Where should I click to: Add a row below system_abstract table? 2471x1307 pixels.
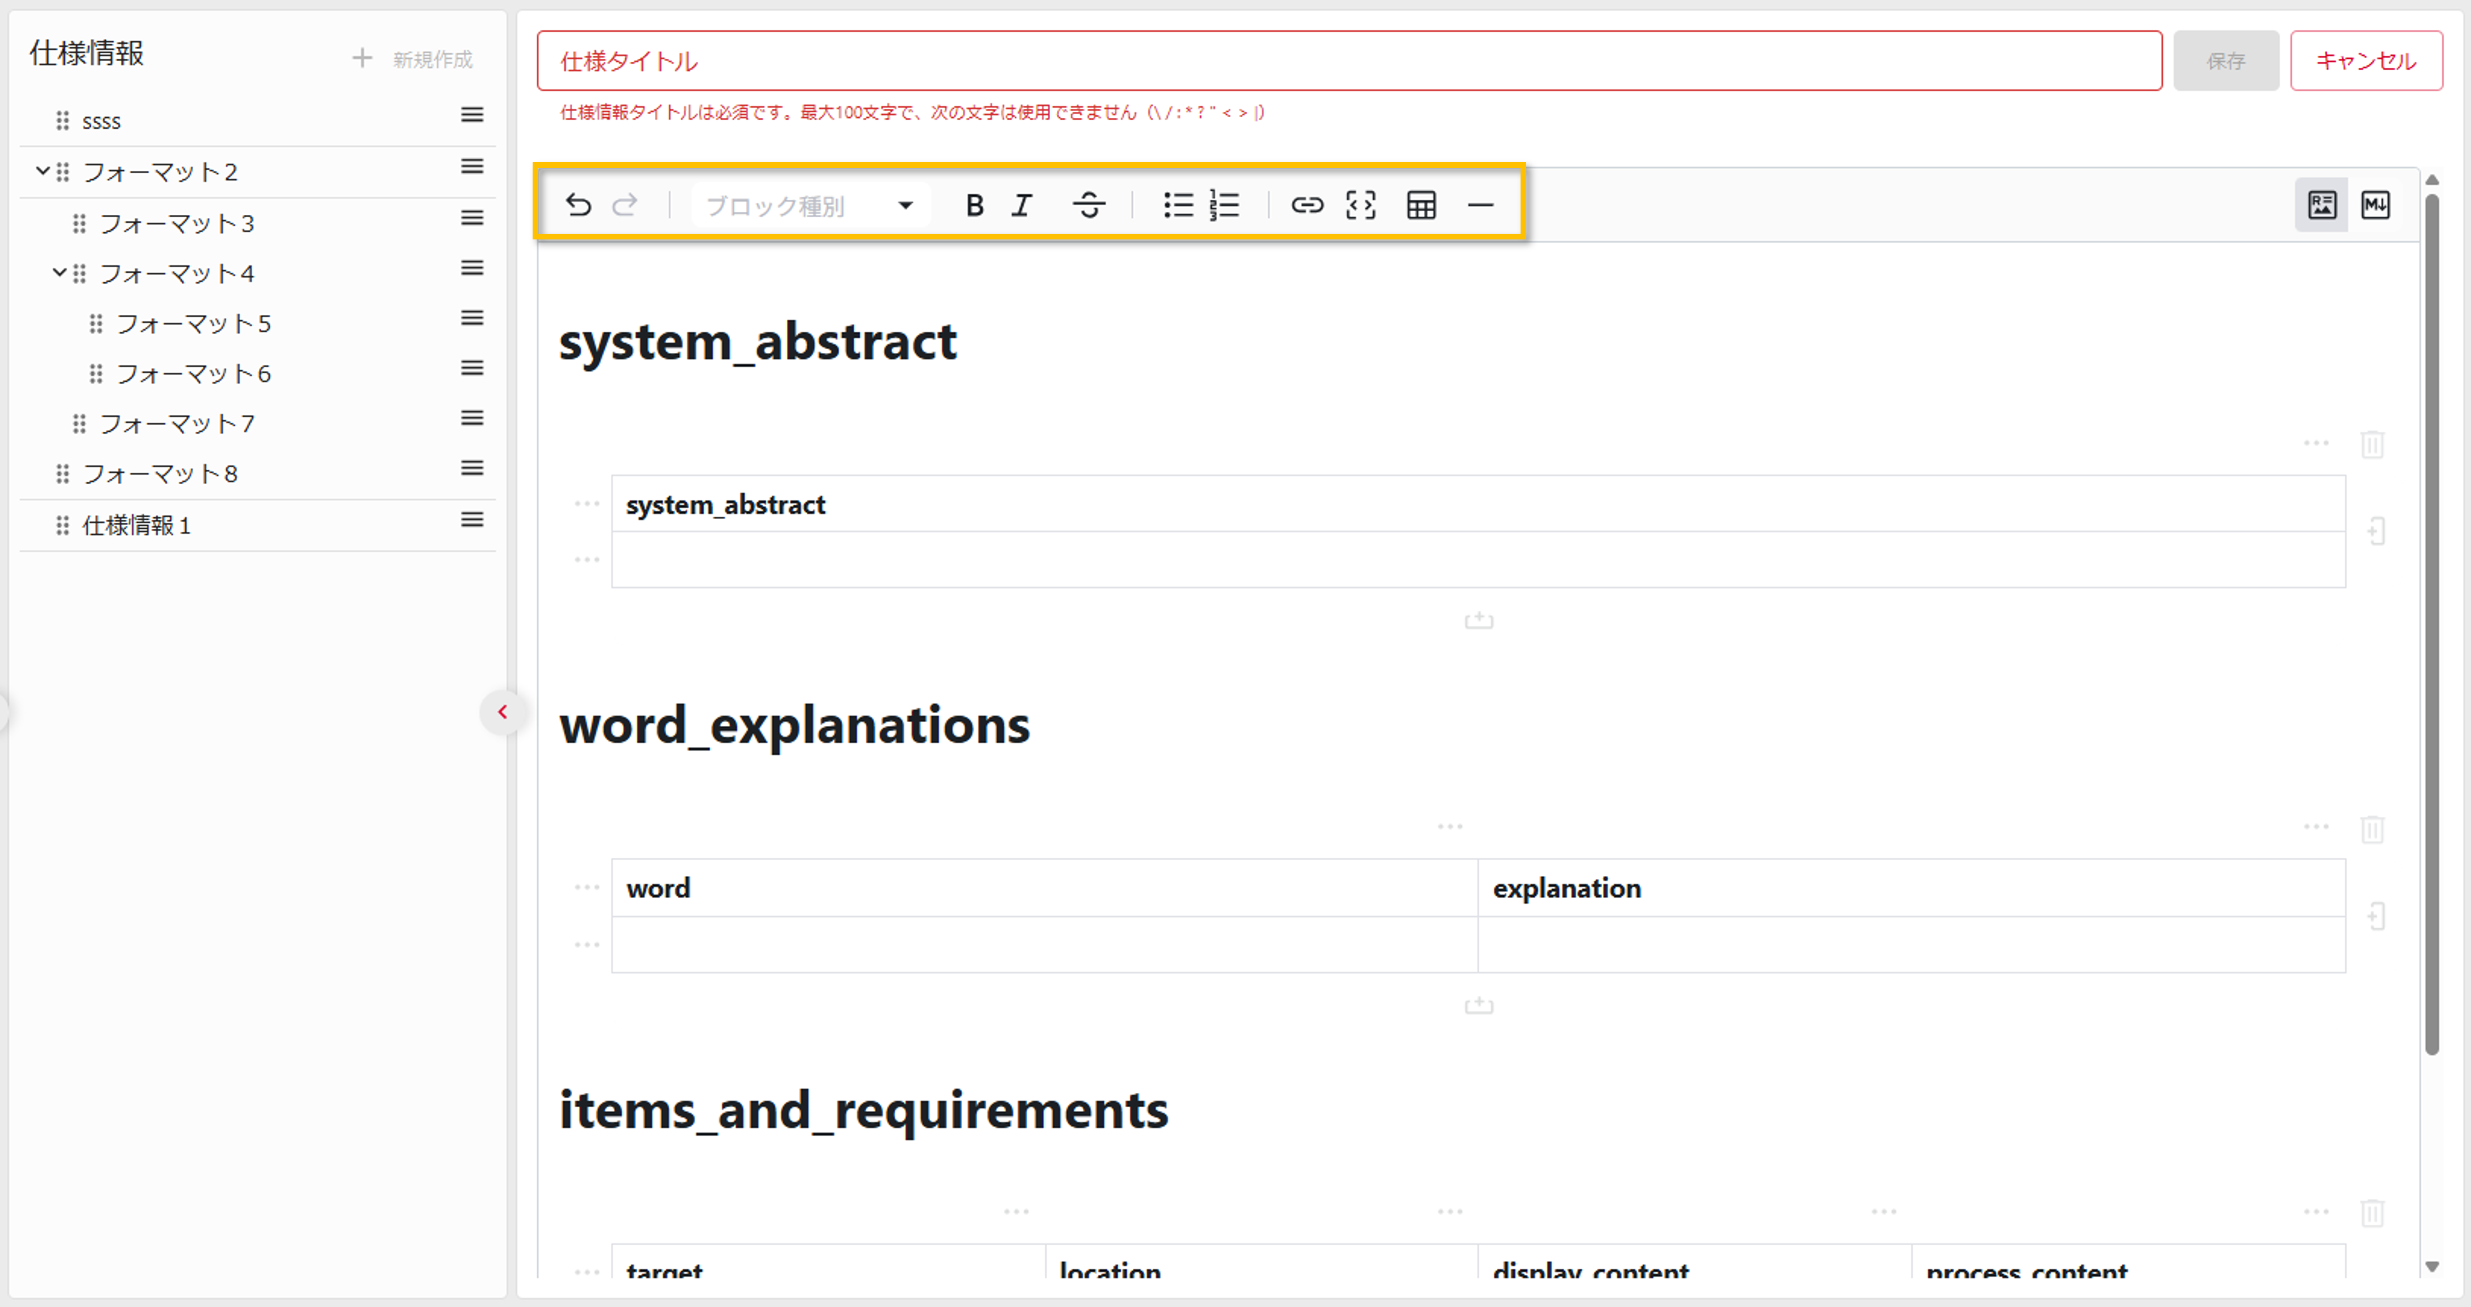tap(1479, 620)
